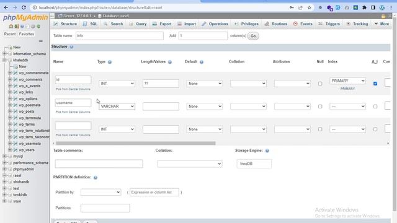Click Pick from Central Columns under id
Viewport: 397px width, 223px height.
click(x=73, y=89)
